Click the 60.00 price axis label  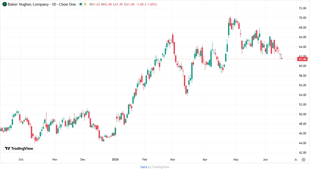tap(302, 66)
